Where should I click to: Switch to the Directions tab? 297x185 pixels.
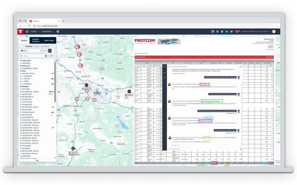pyautogui.click(x=49, y=40)
